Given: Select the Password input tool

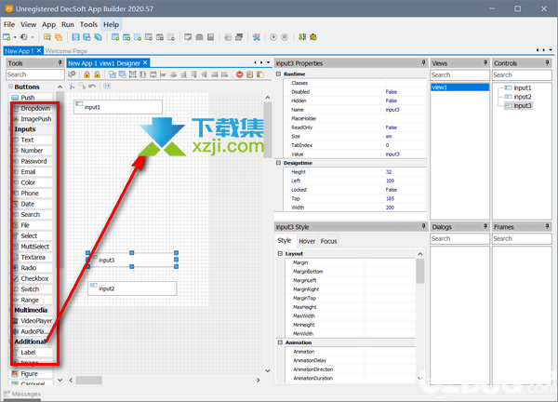Looking at the screenshot, I should tap(33, 161).
